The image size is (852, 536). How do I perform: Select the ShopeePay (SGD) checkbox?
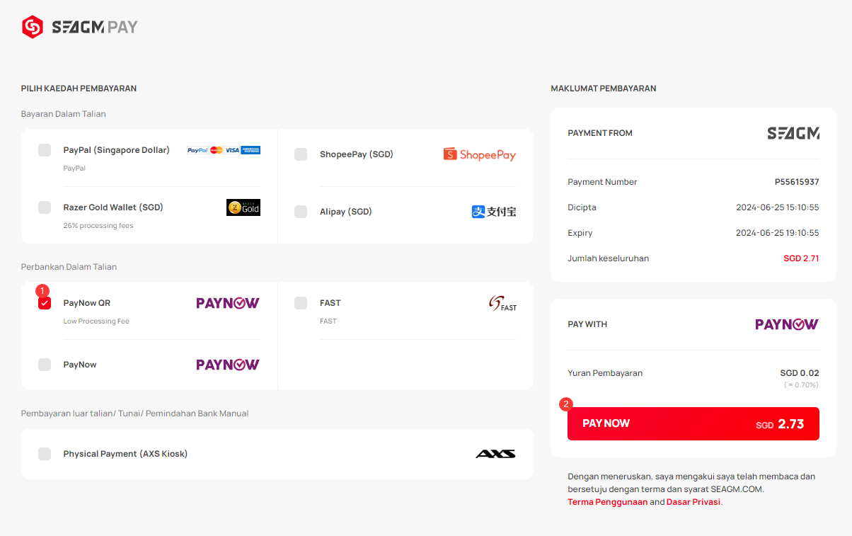pyautogui.click(x=301, y=154)
